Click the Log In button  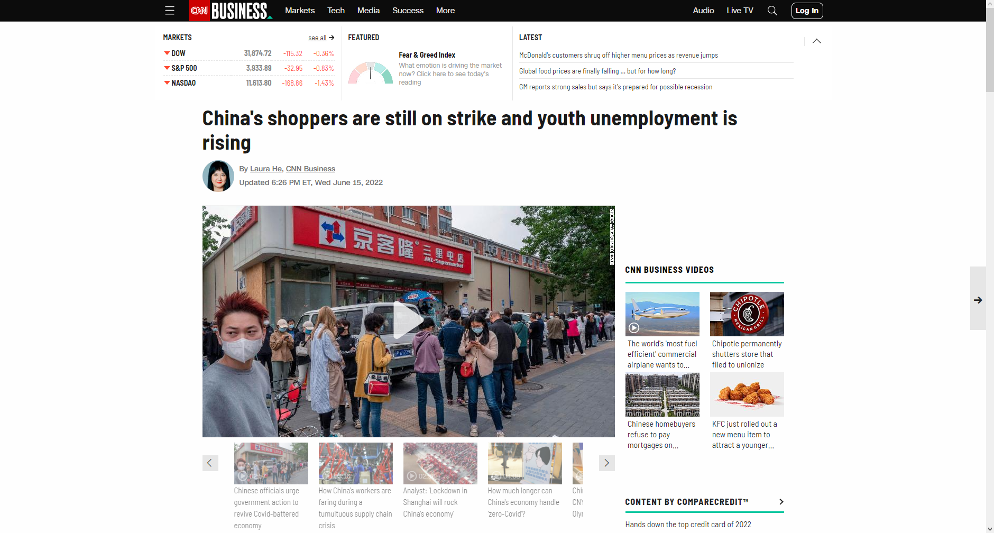tap(807, 11)
